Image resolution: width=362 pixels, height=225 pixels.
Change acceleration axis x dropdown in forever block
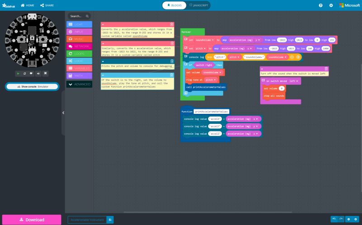(x=250, y=49)
